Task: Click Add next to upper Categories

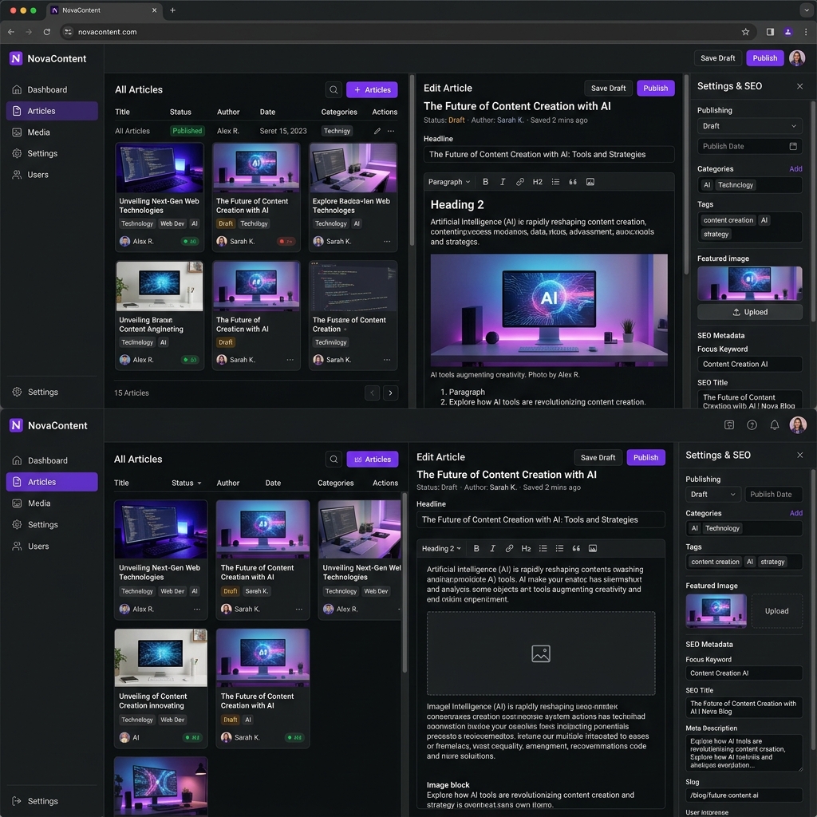Action: pyautogui.click(x=795, y=169)
